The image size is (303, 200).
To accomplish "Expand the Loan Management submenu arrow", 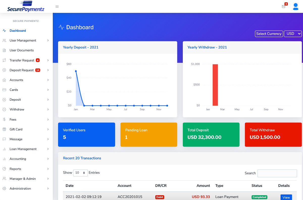I will click(x=48, y=149).
